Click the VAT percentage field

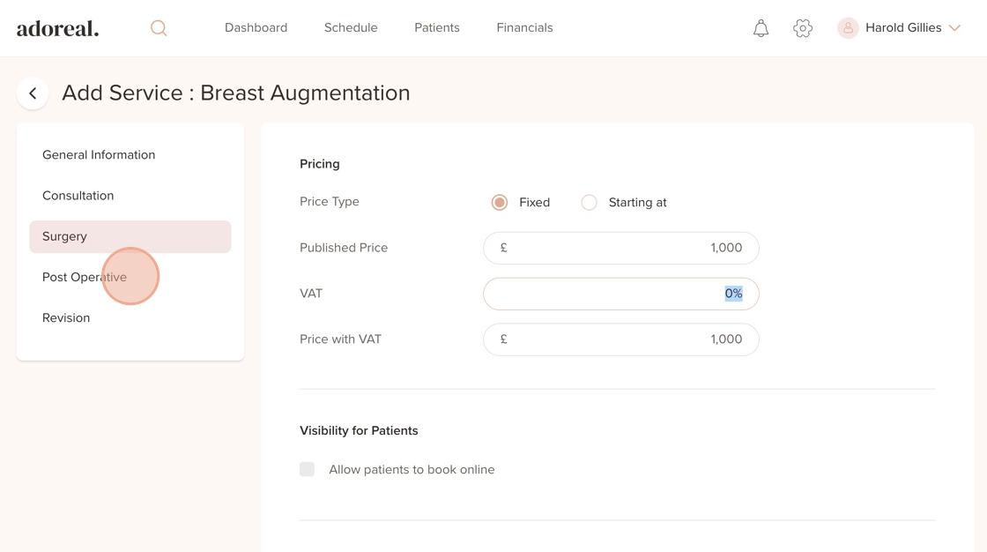620,294
